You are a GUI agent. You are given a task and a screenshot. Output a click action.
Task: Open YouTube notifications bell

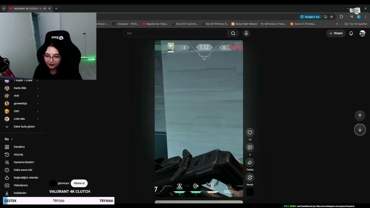[x=351, y=33]
